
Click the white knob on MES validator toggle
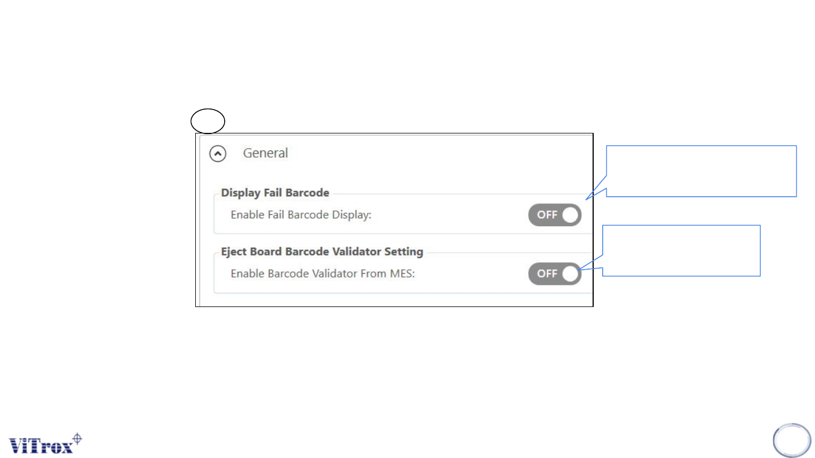(x=570, y=274)
